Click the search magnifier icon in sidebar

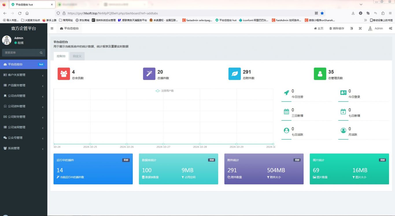click(x=41, y=53)
